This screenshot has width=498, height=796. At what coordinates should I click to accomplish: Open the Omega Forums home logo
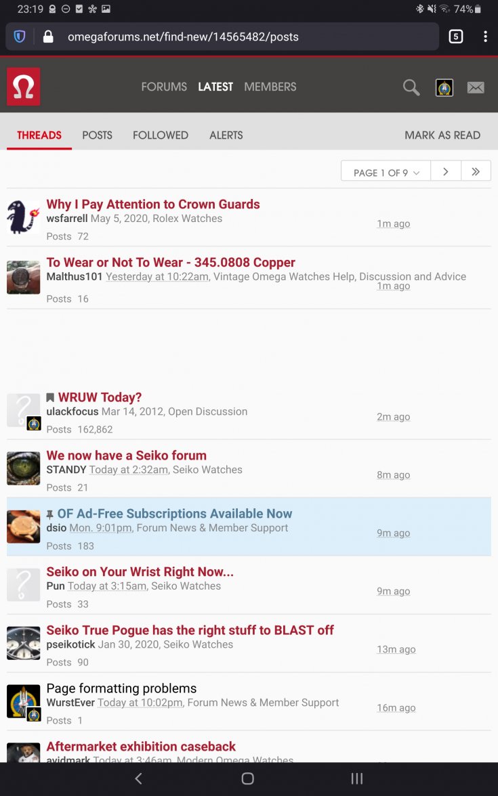(x=23, y=87)
